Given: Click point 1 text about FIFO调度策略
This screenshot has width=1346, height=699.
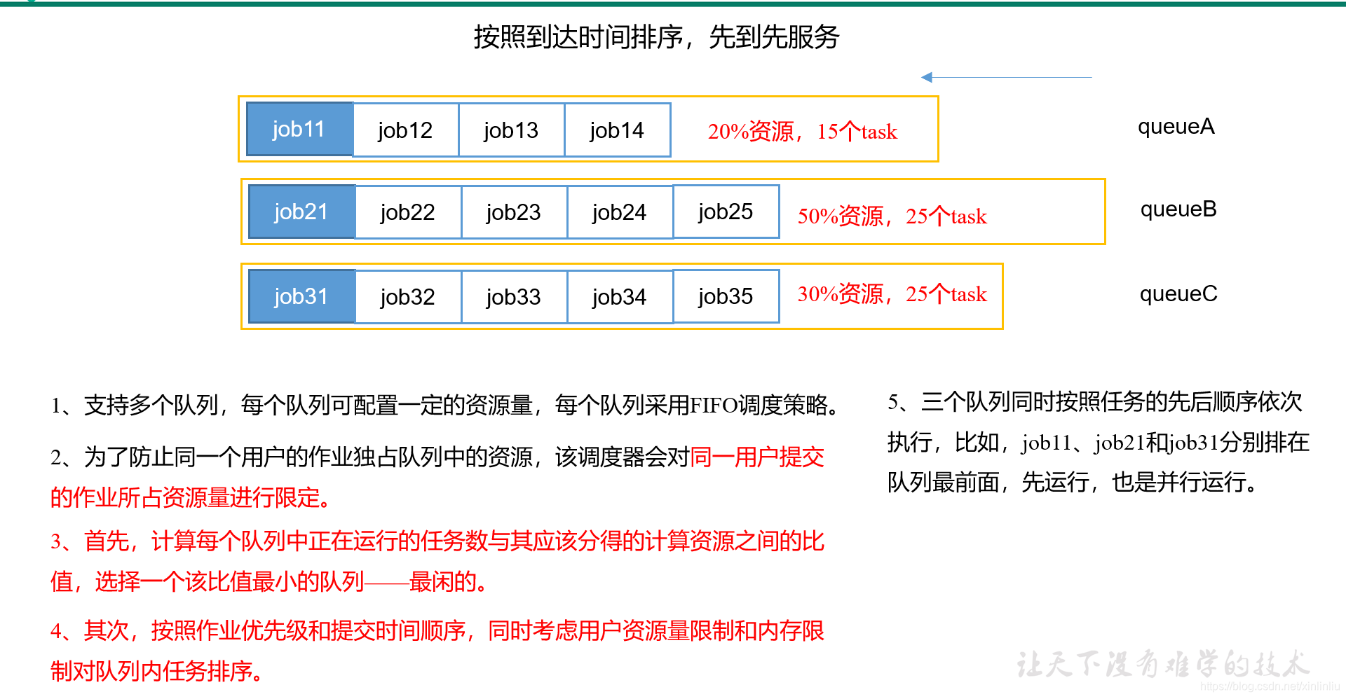Looking at the screenshot, I should [445, 406].
